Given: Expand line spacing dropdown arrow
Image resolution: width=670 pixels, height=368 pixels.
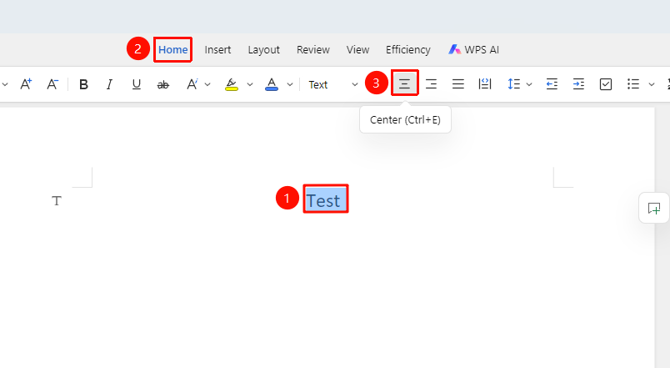Looking at the screenshot, I should point(529,85).
